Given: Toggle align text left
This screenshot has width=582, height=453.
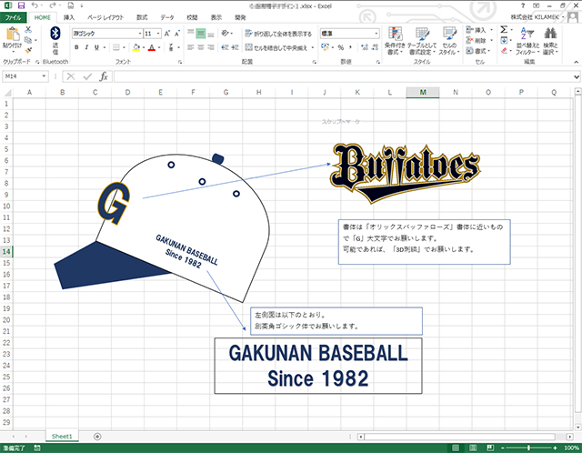Looking at the screenshot, I should point(191,47).
